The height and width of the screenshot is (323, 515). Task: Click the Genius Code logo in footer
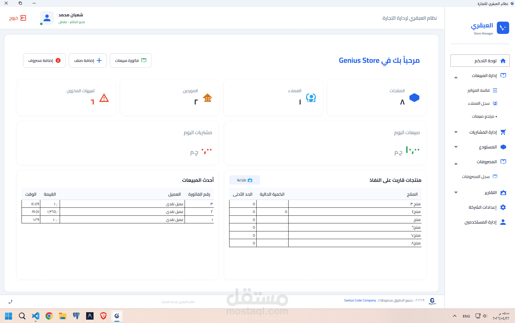(432, 301)
